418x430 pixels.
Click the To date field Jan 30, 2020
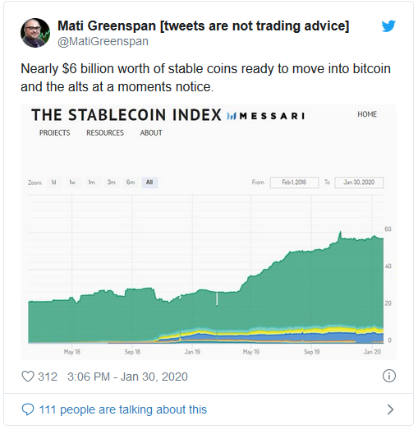coord(359,183)
